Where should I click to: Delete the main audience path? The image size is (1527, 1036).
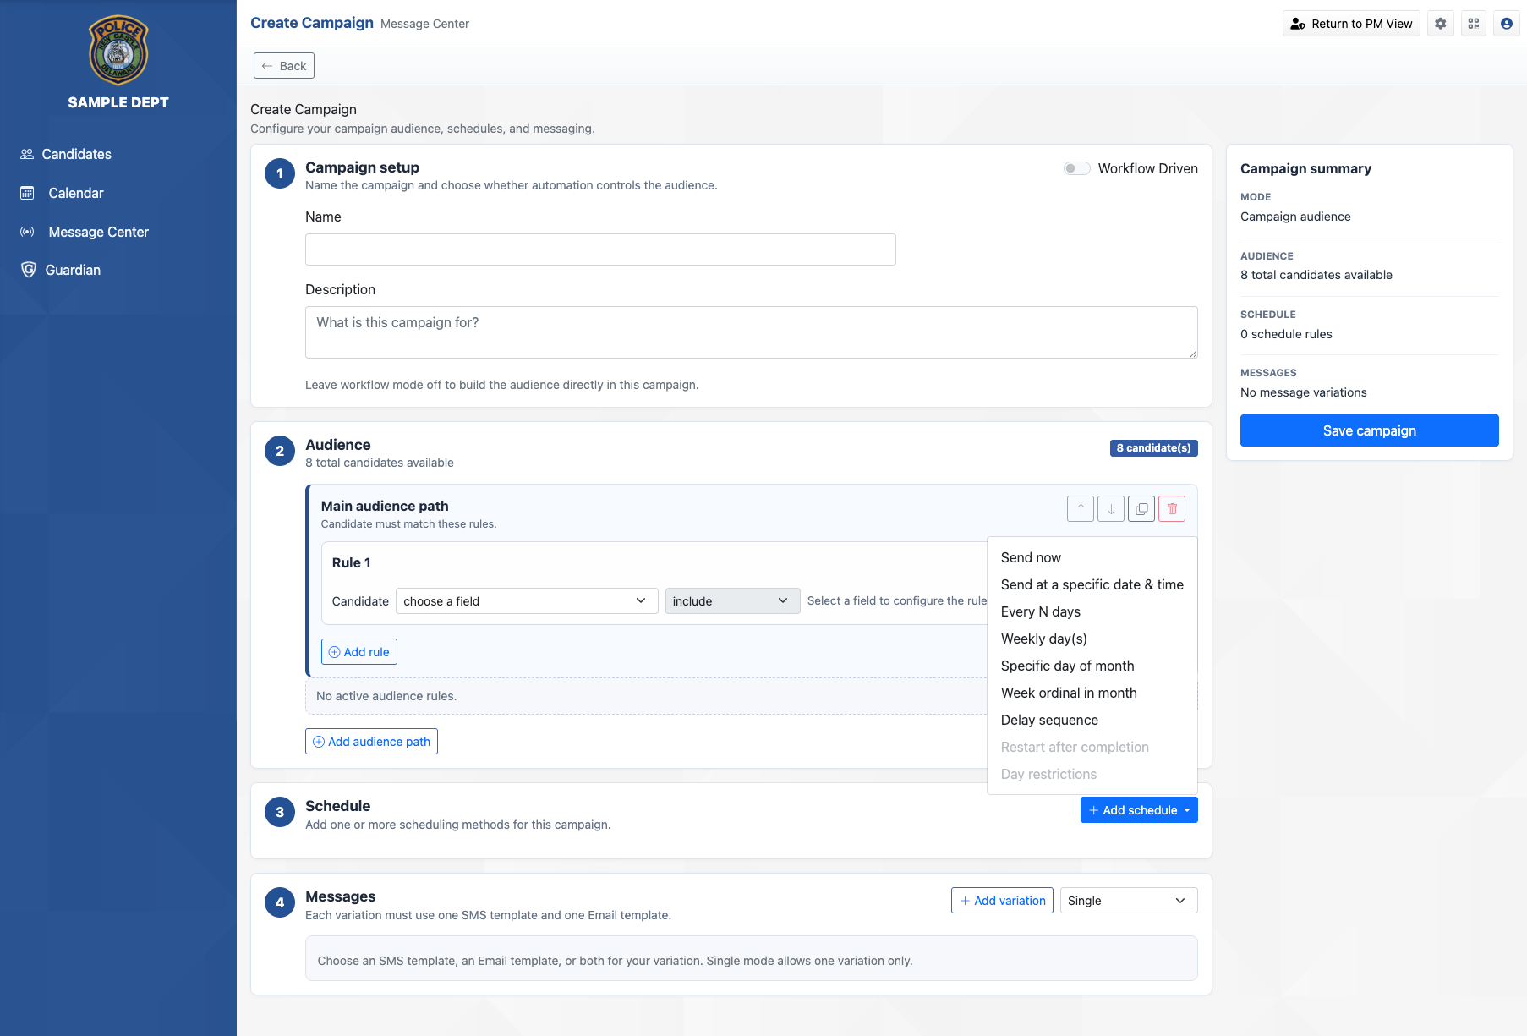click(x=1172, y=509)
